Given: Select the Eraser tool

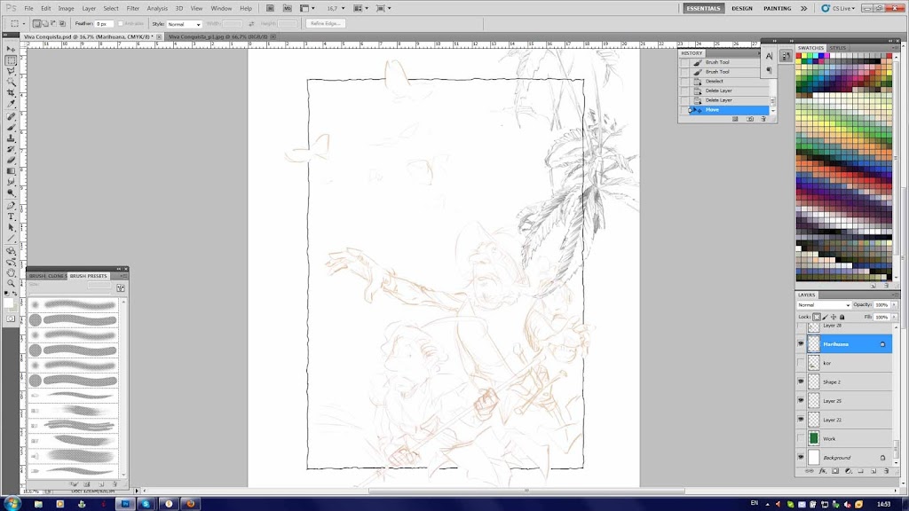Looking at the screenshot, I should click(x=11, y=161).
